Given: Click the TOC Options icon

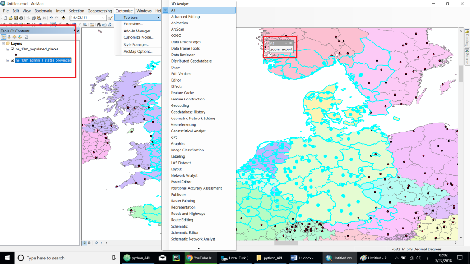Looking at the screenshot, I should click(x=27, y=37).
